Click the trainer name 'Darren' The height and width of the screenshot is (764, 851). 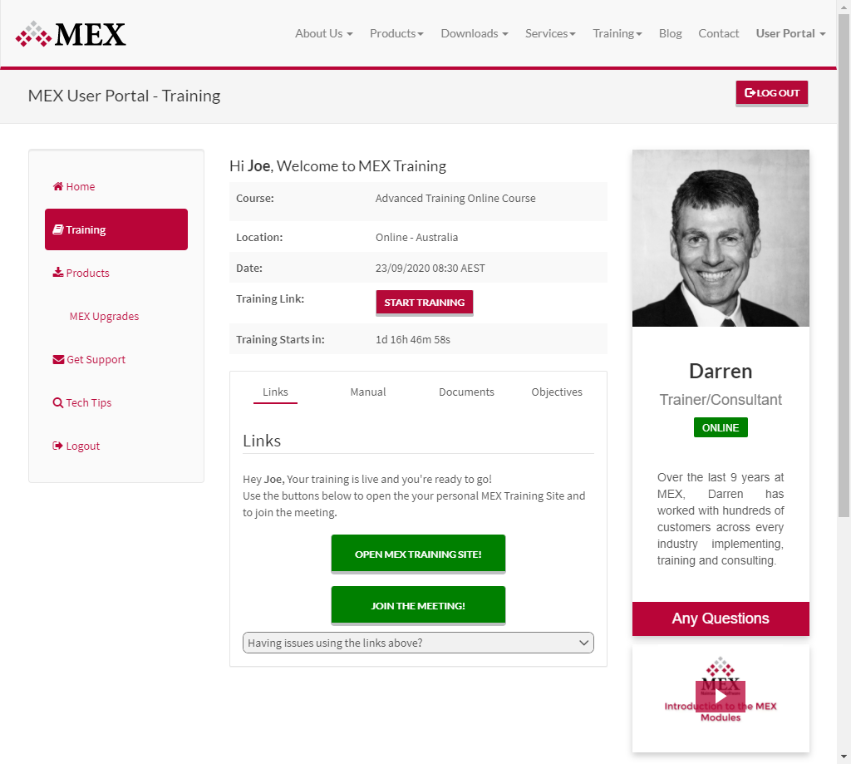(x=721, y=372)
